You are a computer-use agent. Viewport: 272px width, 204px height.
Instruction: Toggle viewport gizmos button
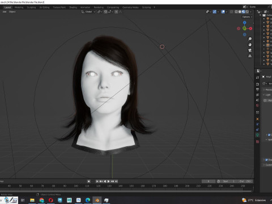[215, 12]
